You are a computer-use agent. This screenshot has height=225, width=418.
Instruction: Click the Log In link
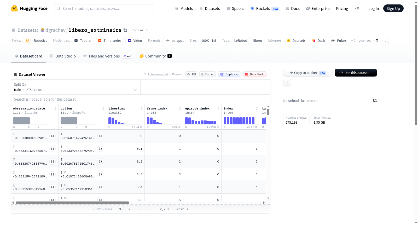click(374, 8)
